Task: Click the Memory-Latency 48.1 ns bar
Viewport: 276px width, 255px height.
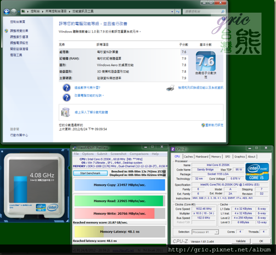Action: (120, 232)
